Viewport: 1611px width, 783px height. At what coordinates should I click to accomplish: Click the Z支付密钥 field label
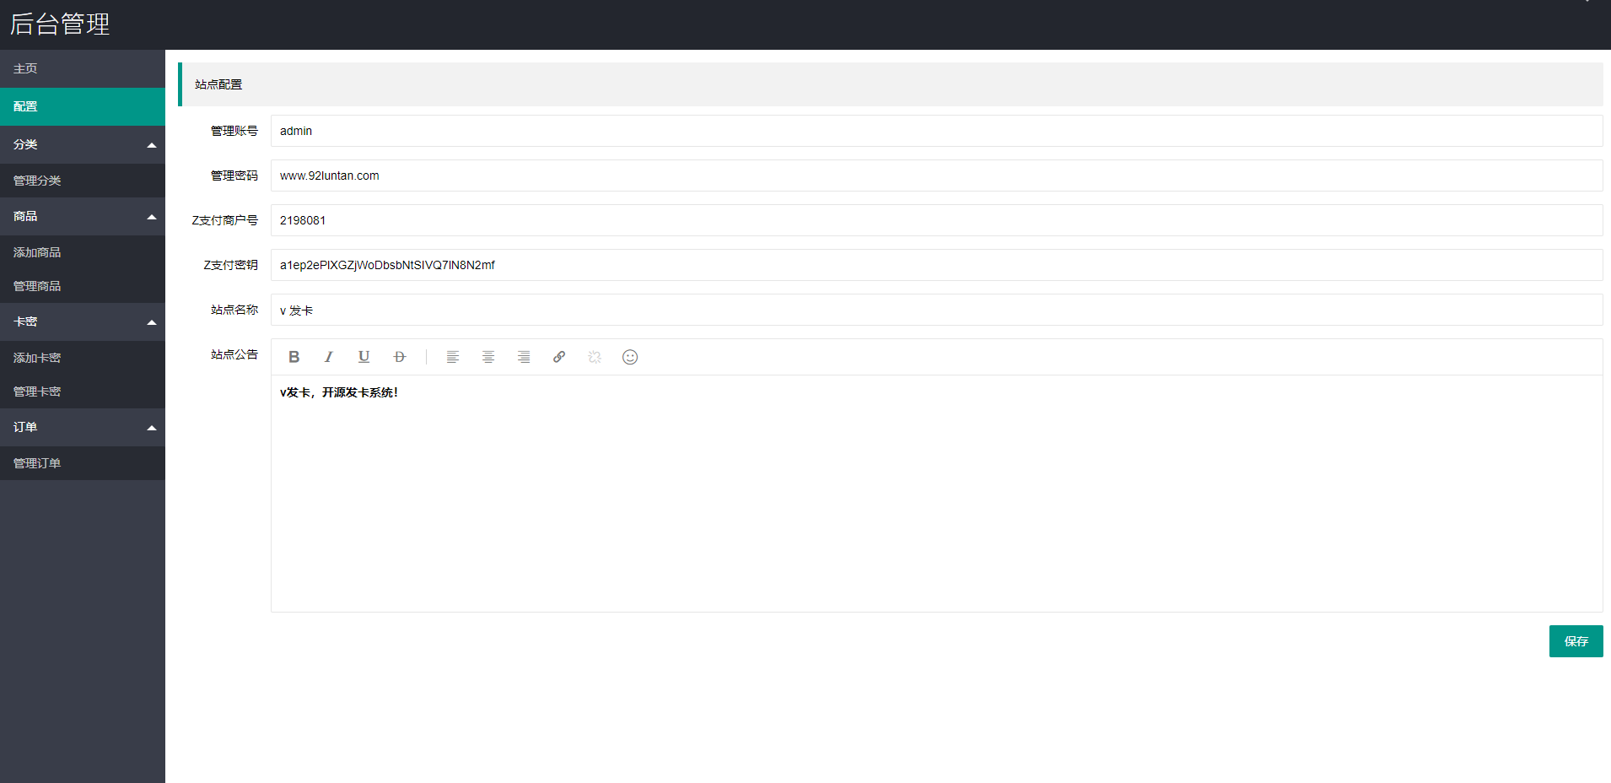230,265
